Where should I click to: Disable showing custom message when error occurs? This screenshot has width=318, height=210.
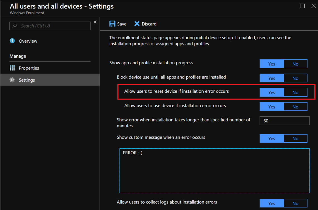pyautogui.click(x=295, y=138)
